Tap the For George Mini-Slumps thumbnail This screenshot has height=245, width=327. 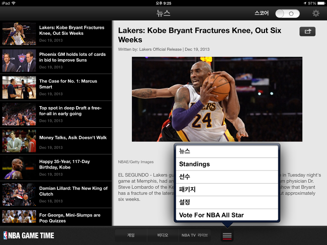point(19,216)
